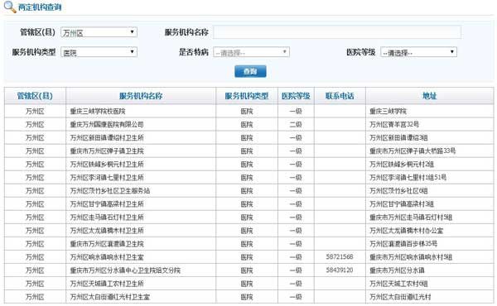
Task: Click the 地址 column header
Action: click(429, 96)
